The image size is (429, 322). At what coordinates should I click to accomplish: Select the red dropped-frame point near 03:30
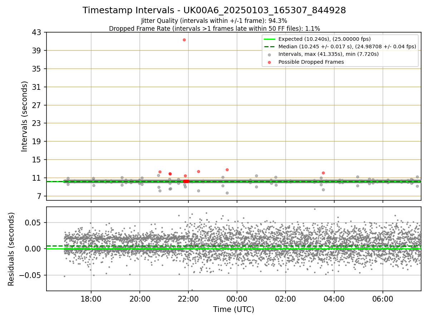323,173
